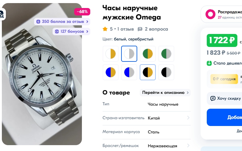Viewport: 242px width, 151px height.
Task: Click the image search icon on photo
Action: [x=2, y=14]
